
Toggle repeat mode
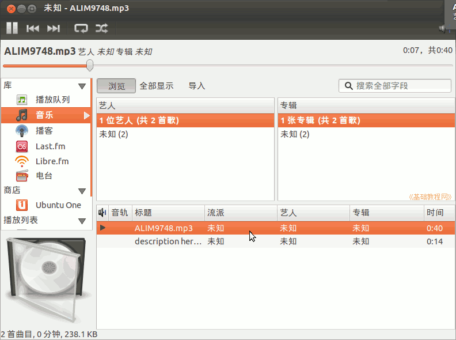tap(81, 28)
